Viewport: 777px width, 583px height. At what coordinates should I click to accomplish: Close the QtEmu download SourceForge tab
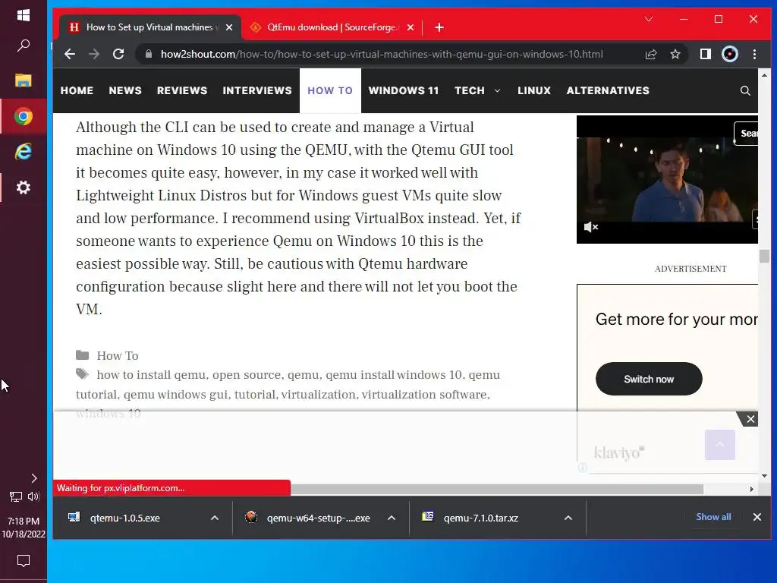click(411, 27)
